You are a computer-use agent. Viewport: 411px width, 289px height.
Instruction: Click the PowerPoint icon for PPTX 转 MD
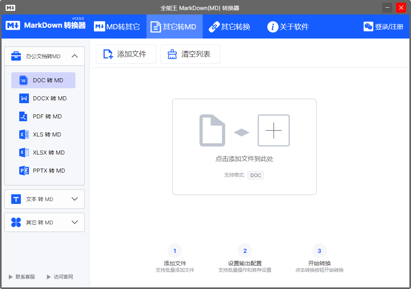click(x=24, y=171)
